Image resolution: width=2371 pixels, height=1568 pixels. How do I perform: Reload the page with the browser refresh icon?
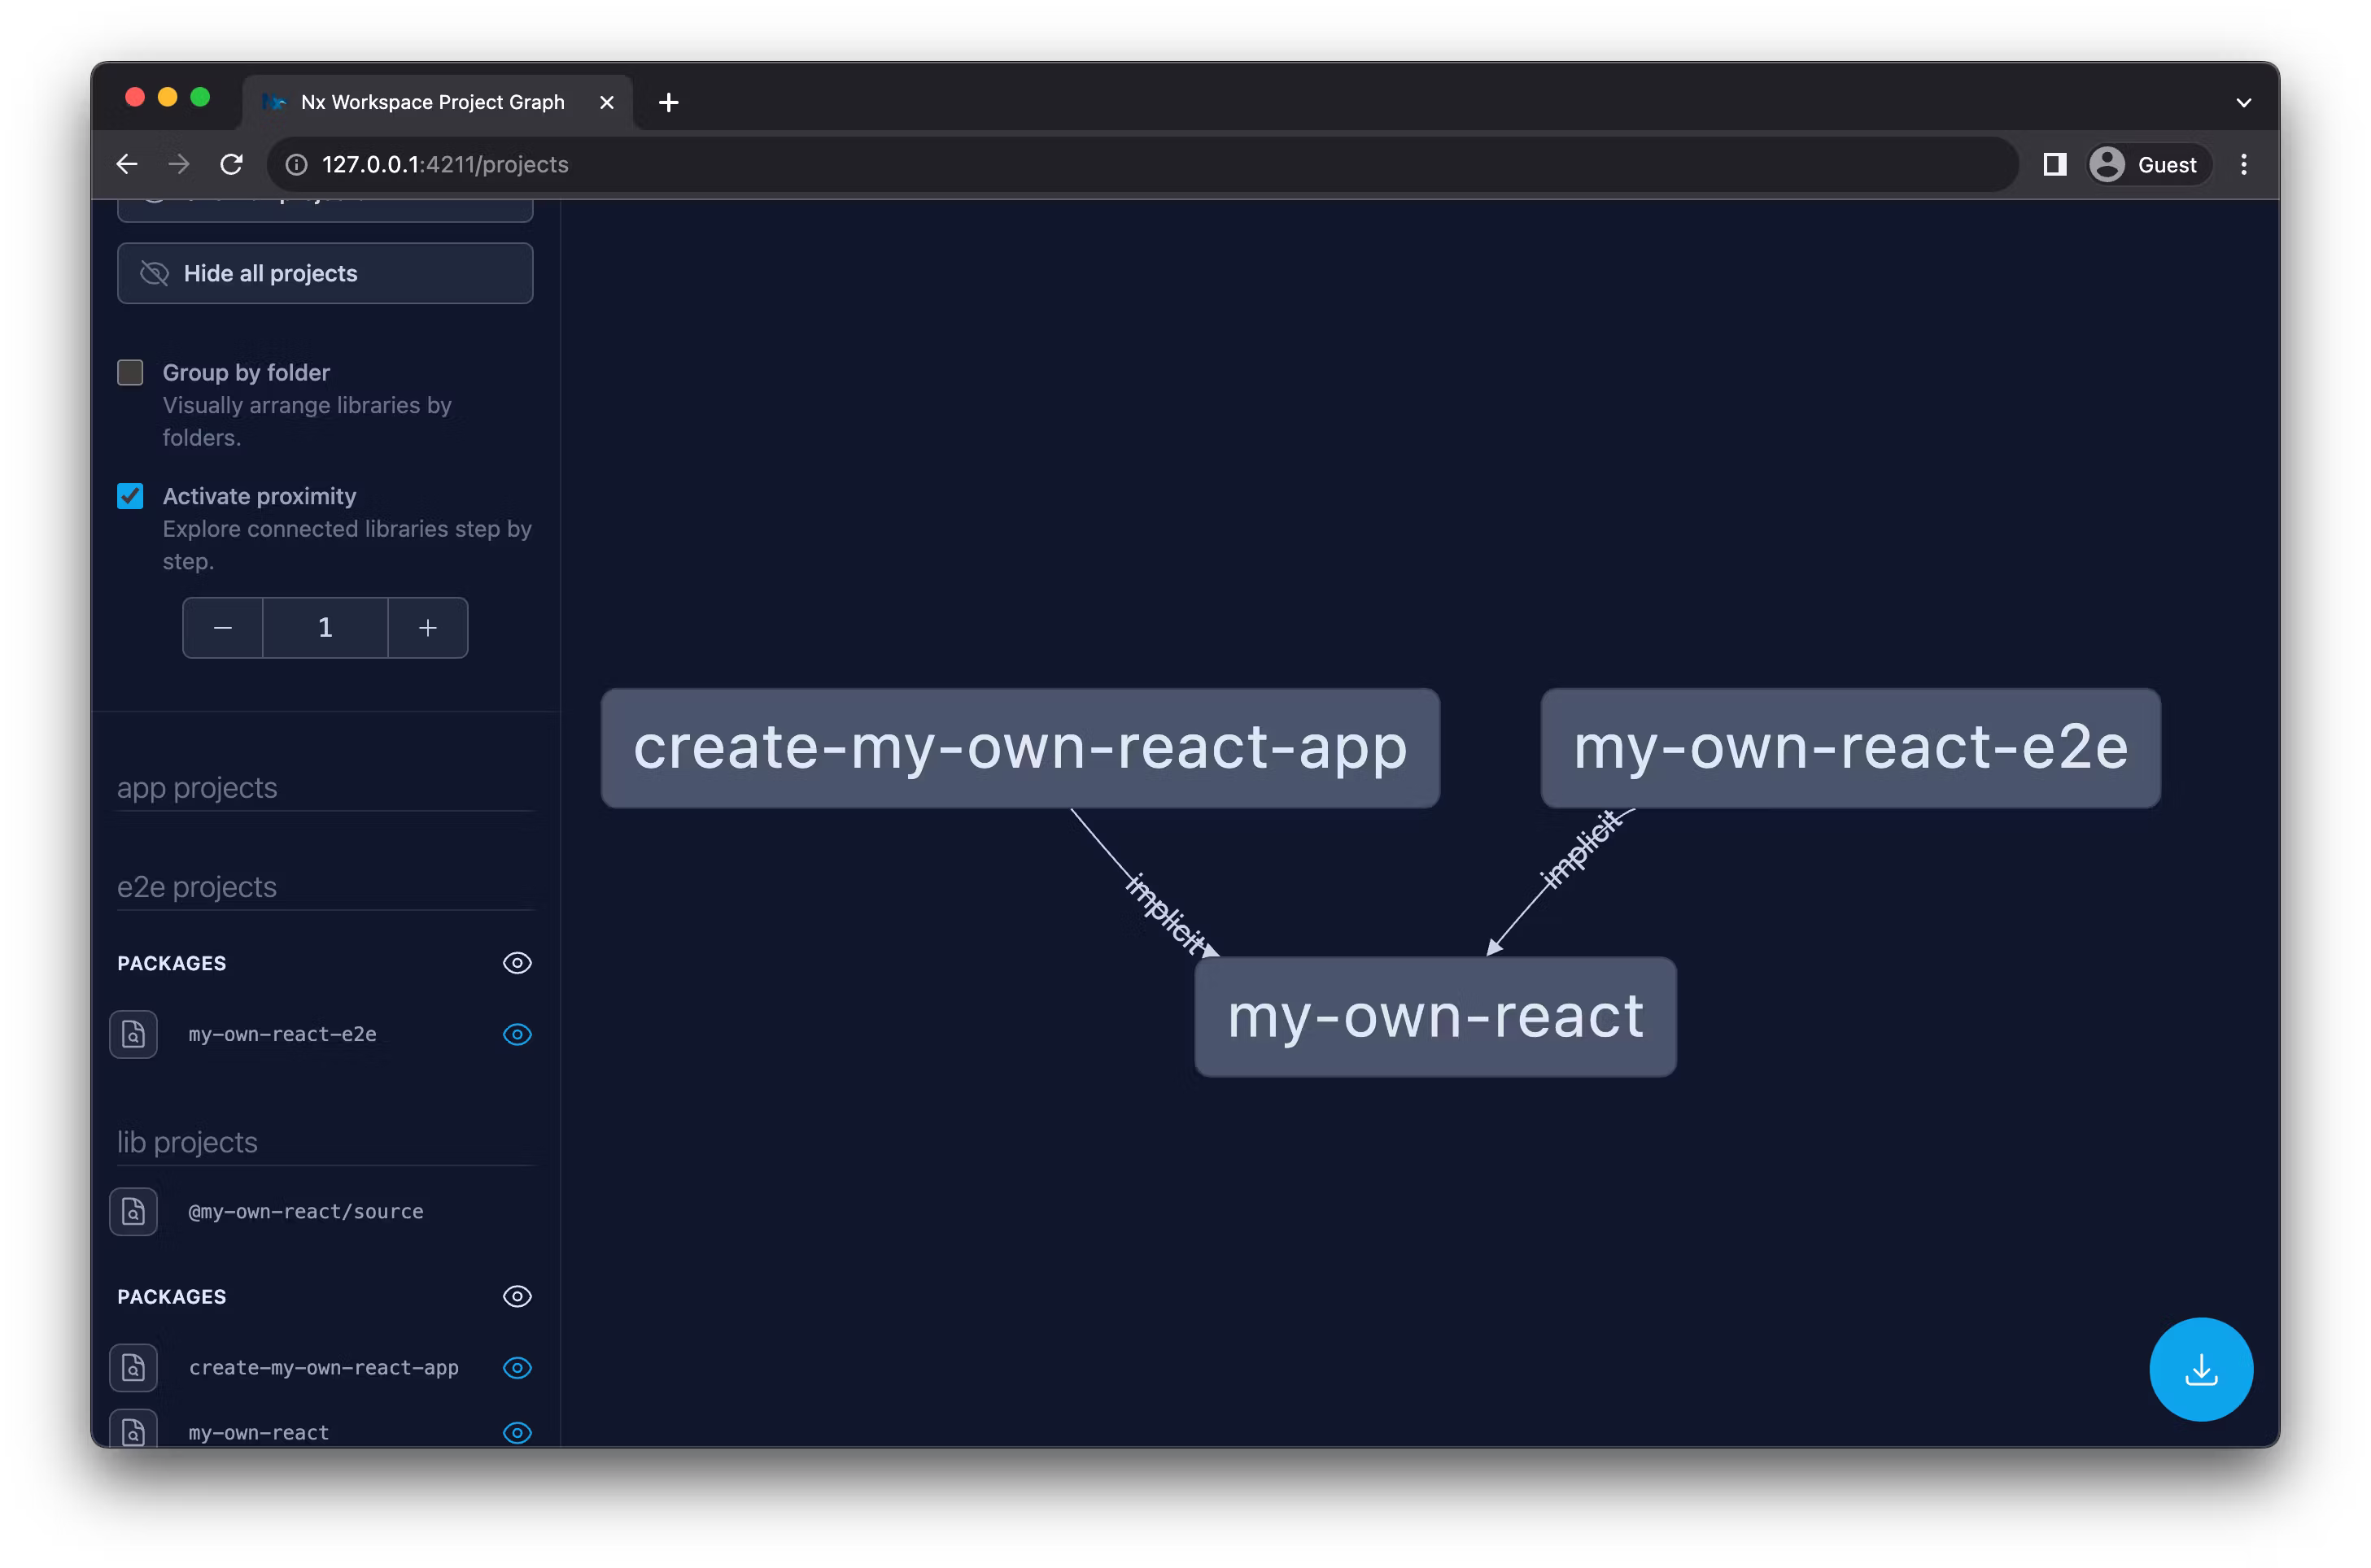coord(231,164)
